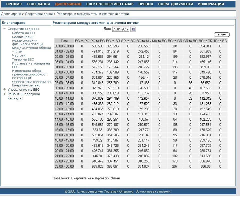Expand the Управление на ЕЕС node

pos(4,90)
